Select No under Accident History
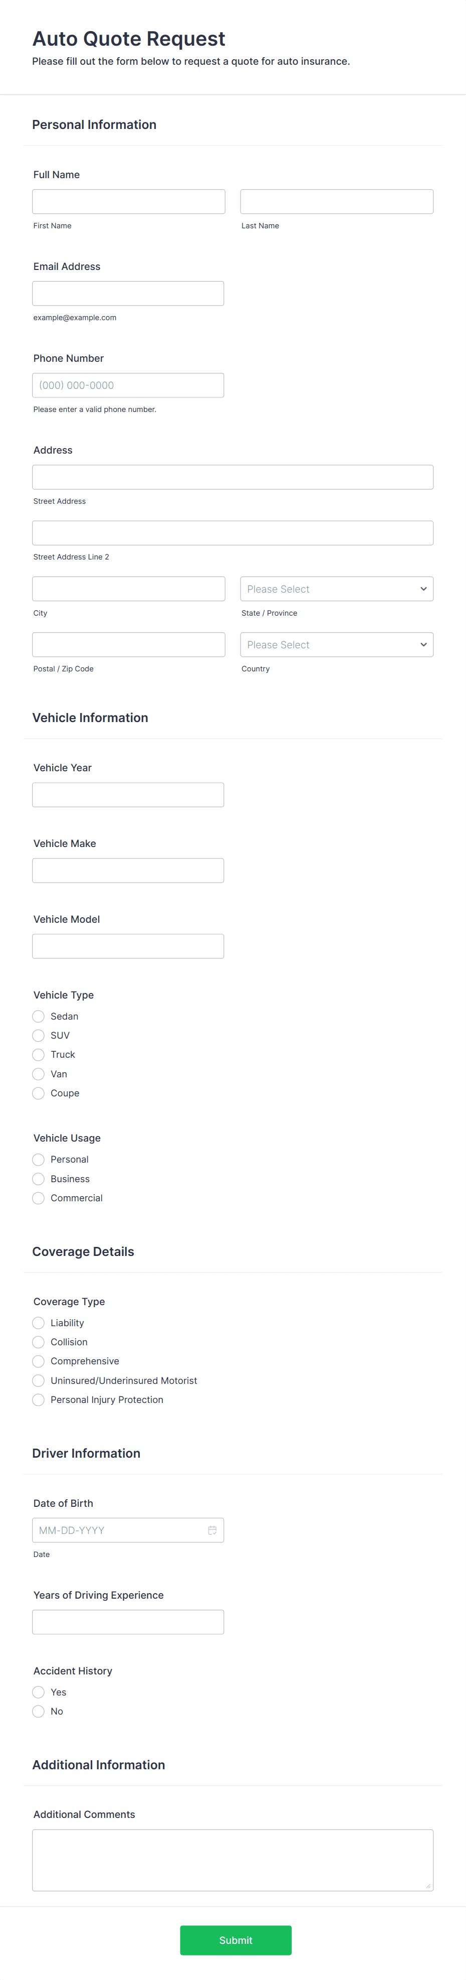The image size is (466, 1980). click(x=39, y=1711)
